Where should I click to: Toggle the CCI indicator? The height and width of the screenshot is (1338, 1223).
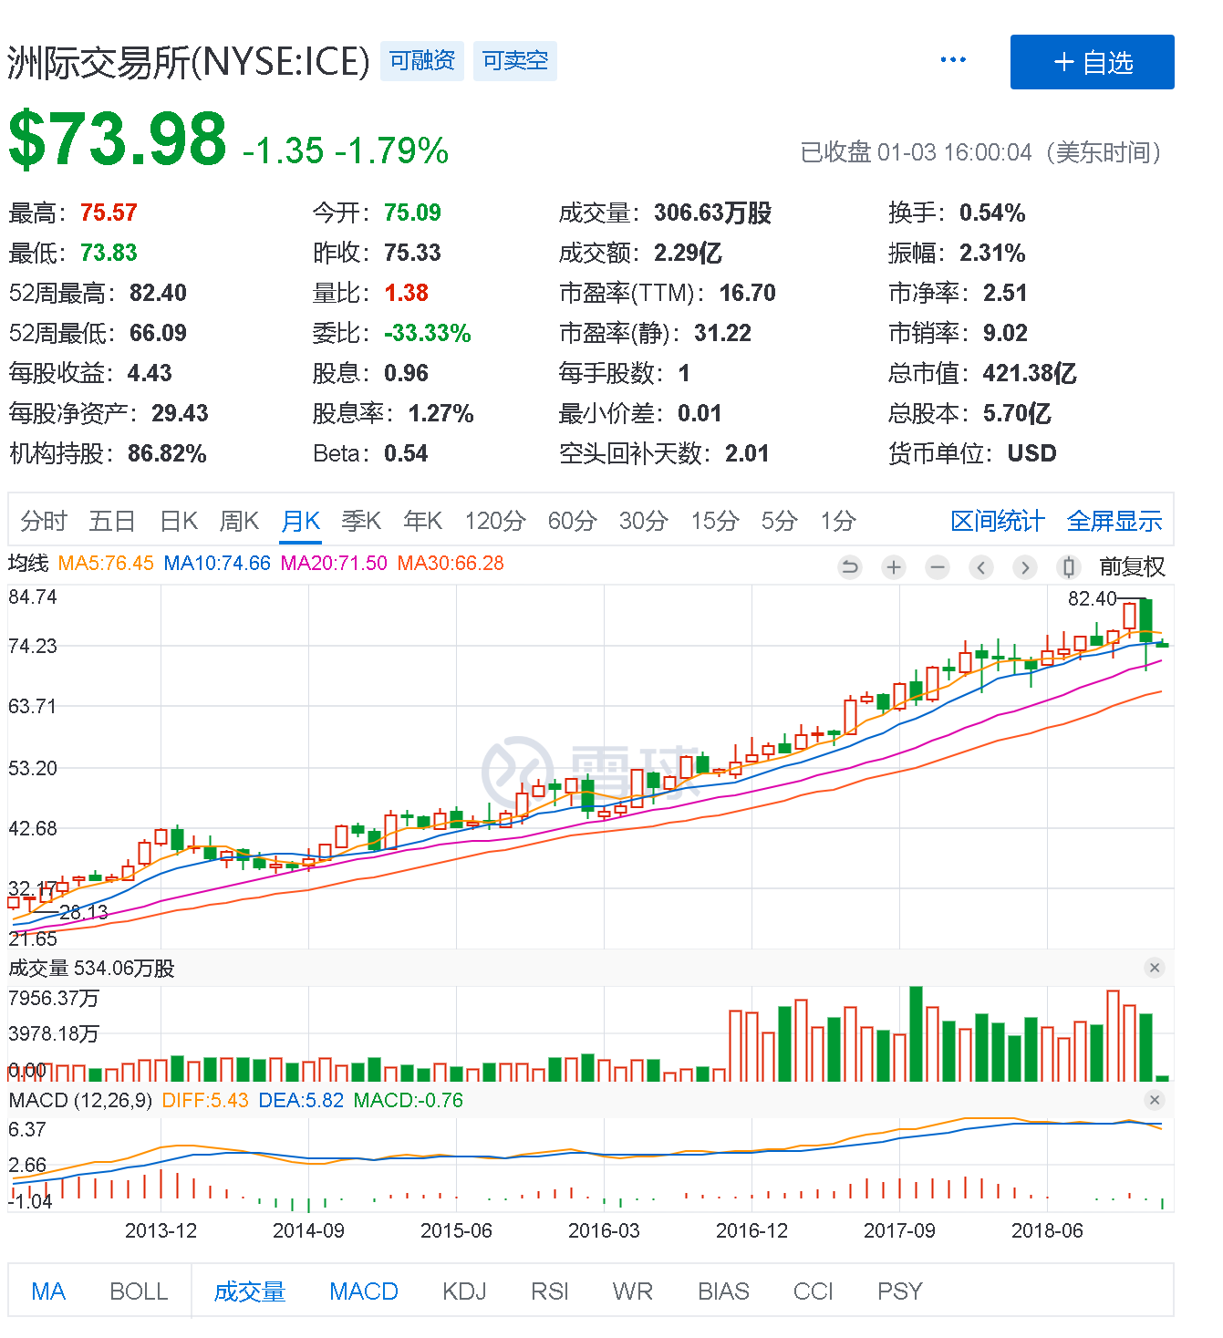tap(814, 1291)
